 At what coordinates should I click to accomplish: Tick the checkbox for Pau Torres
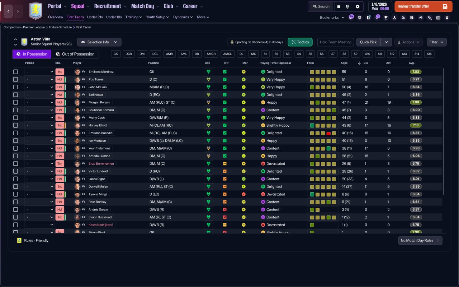tap(15, 79)
